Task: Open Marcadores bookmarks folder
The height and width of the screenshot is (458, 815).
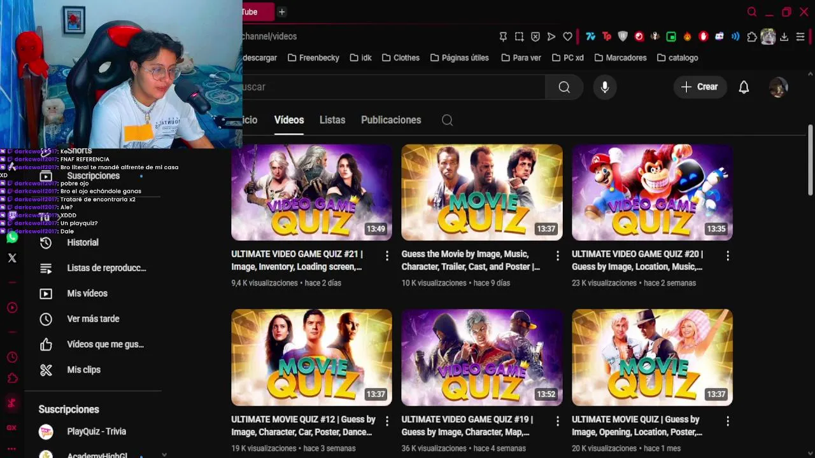Action: click(x=620, y=58)
